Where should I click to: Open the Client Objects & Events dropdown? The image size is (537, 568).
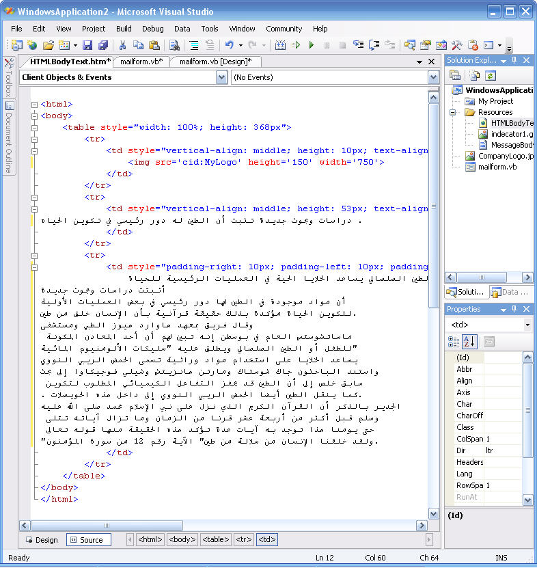click(221, 78)
